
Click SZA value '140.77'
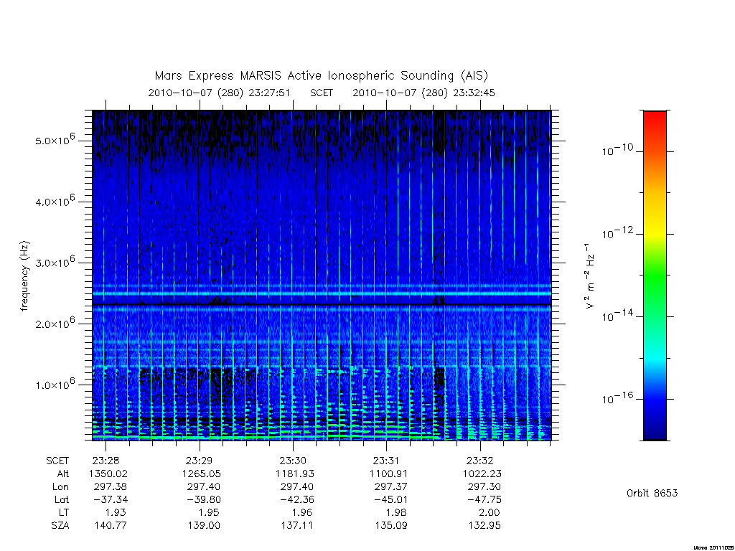point(110,526)
